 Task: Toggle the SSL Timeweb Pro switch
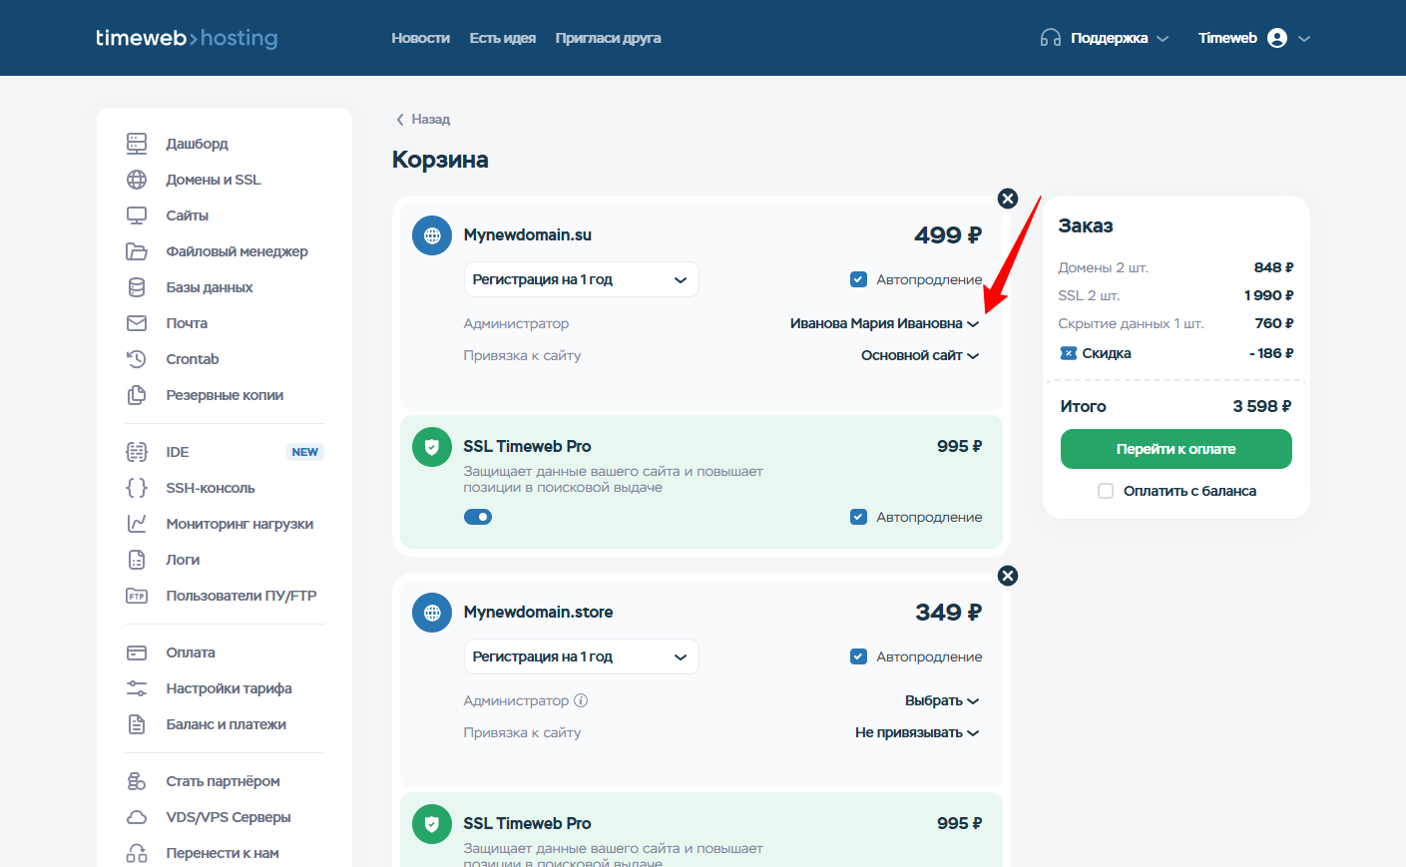click(x=478, y=517)
